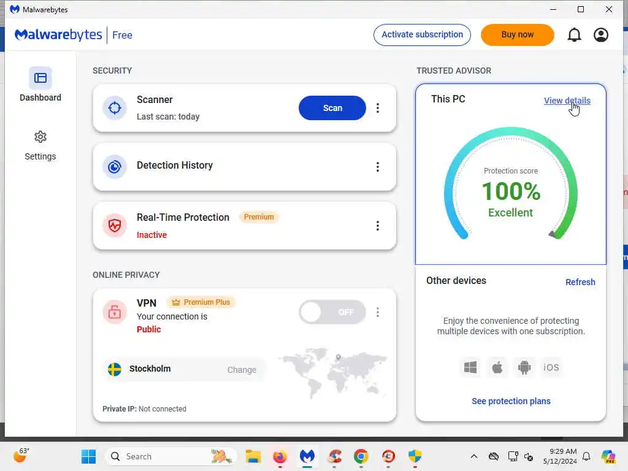Viewport: 628px width, 471px height.
Task: Click the 'Free' plan label in header
Action: coord(122,35)
